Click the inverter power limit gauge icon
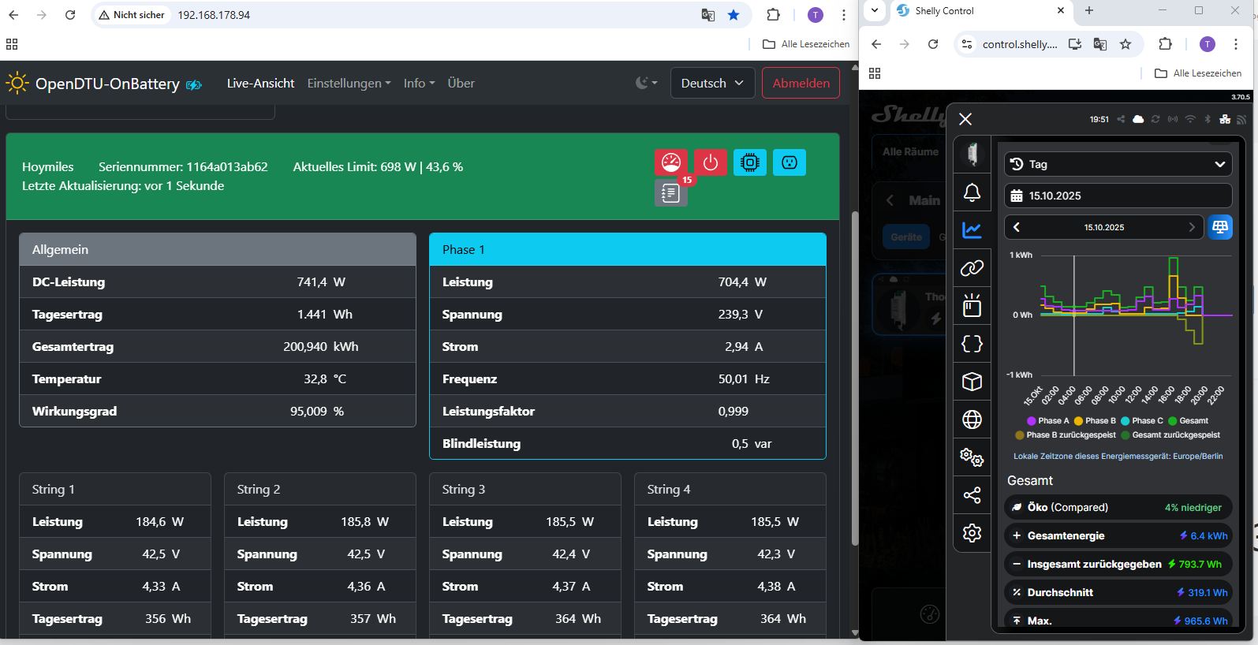The height and width of the screenshot is (645, 1258). click(670, 162)
